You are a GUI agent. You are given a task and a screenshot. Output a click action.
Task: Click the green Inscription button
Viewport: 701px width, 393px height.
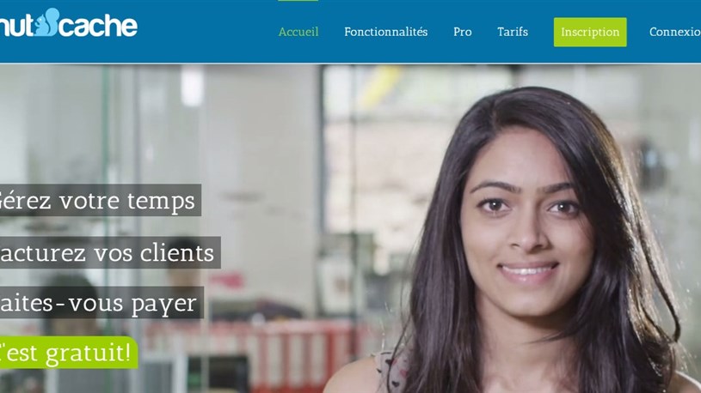590,32
